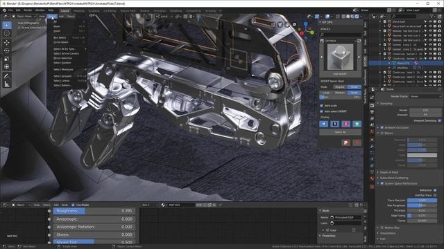Choose the Medium size button

(340, 93)
